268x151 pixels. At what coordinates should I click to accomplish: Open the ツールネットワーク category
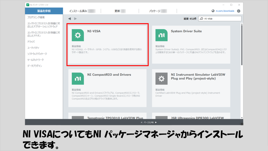tap(36, 60)
